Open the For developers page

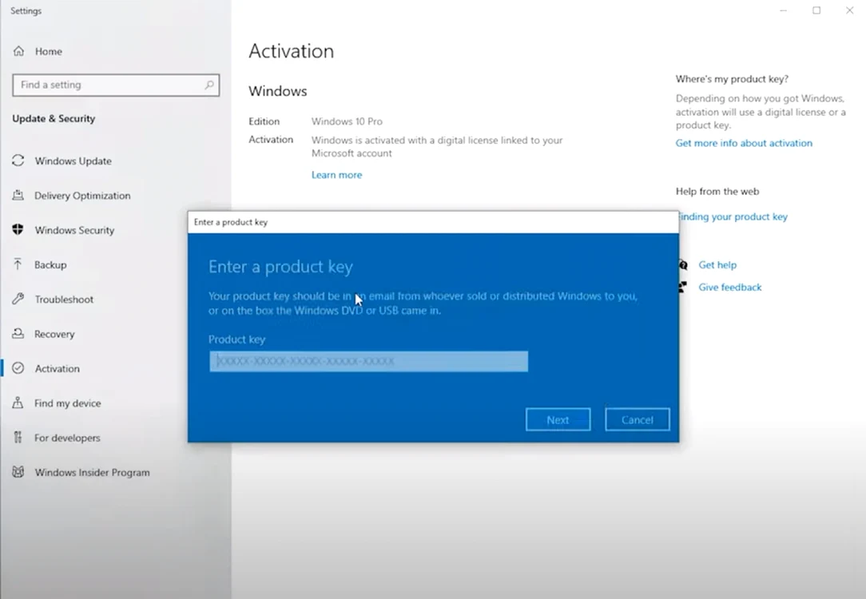point(67,438)
